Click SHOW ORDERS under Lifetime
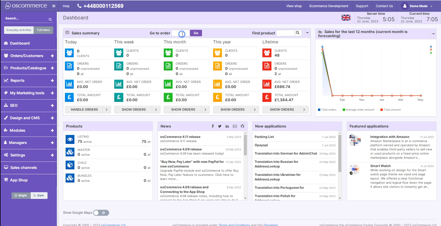The image size is (441, 226). coord(285,109)
